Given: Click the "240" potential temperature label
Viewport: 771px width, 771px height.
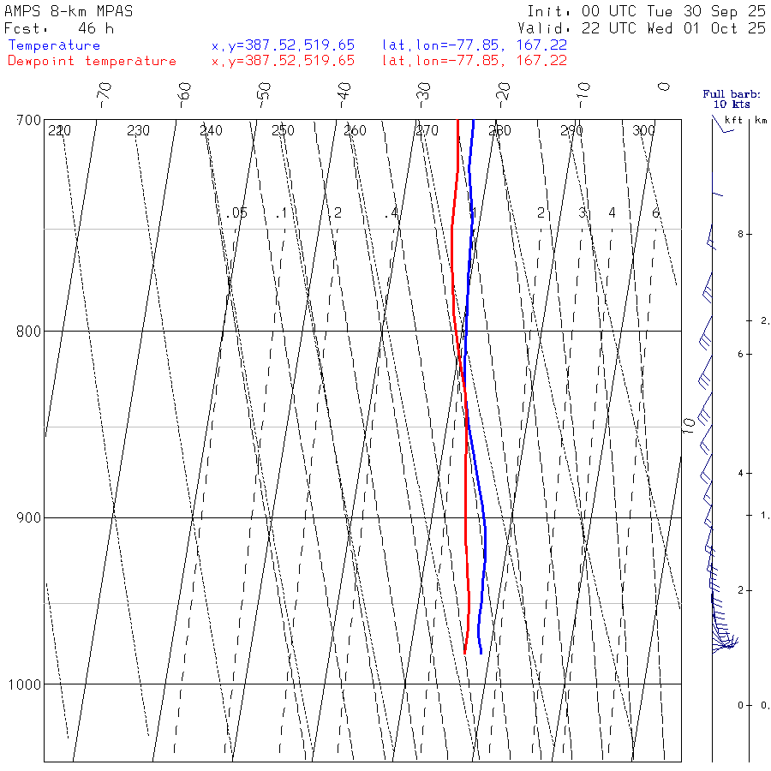Looking at the screenshot, I should pos(211,130).
